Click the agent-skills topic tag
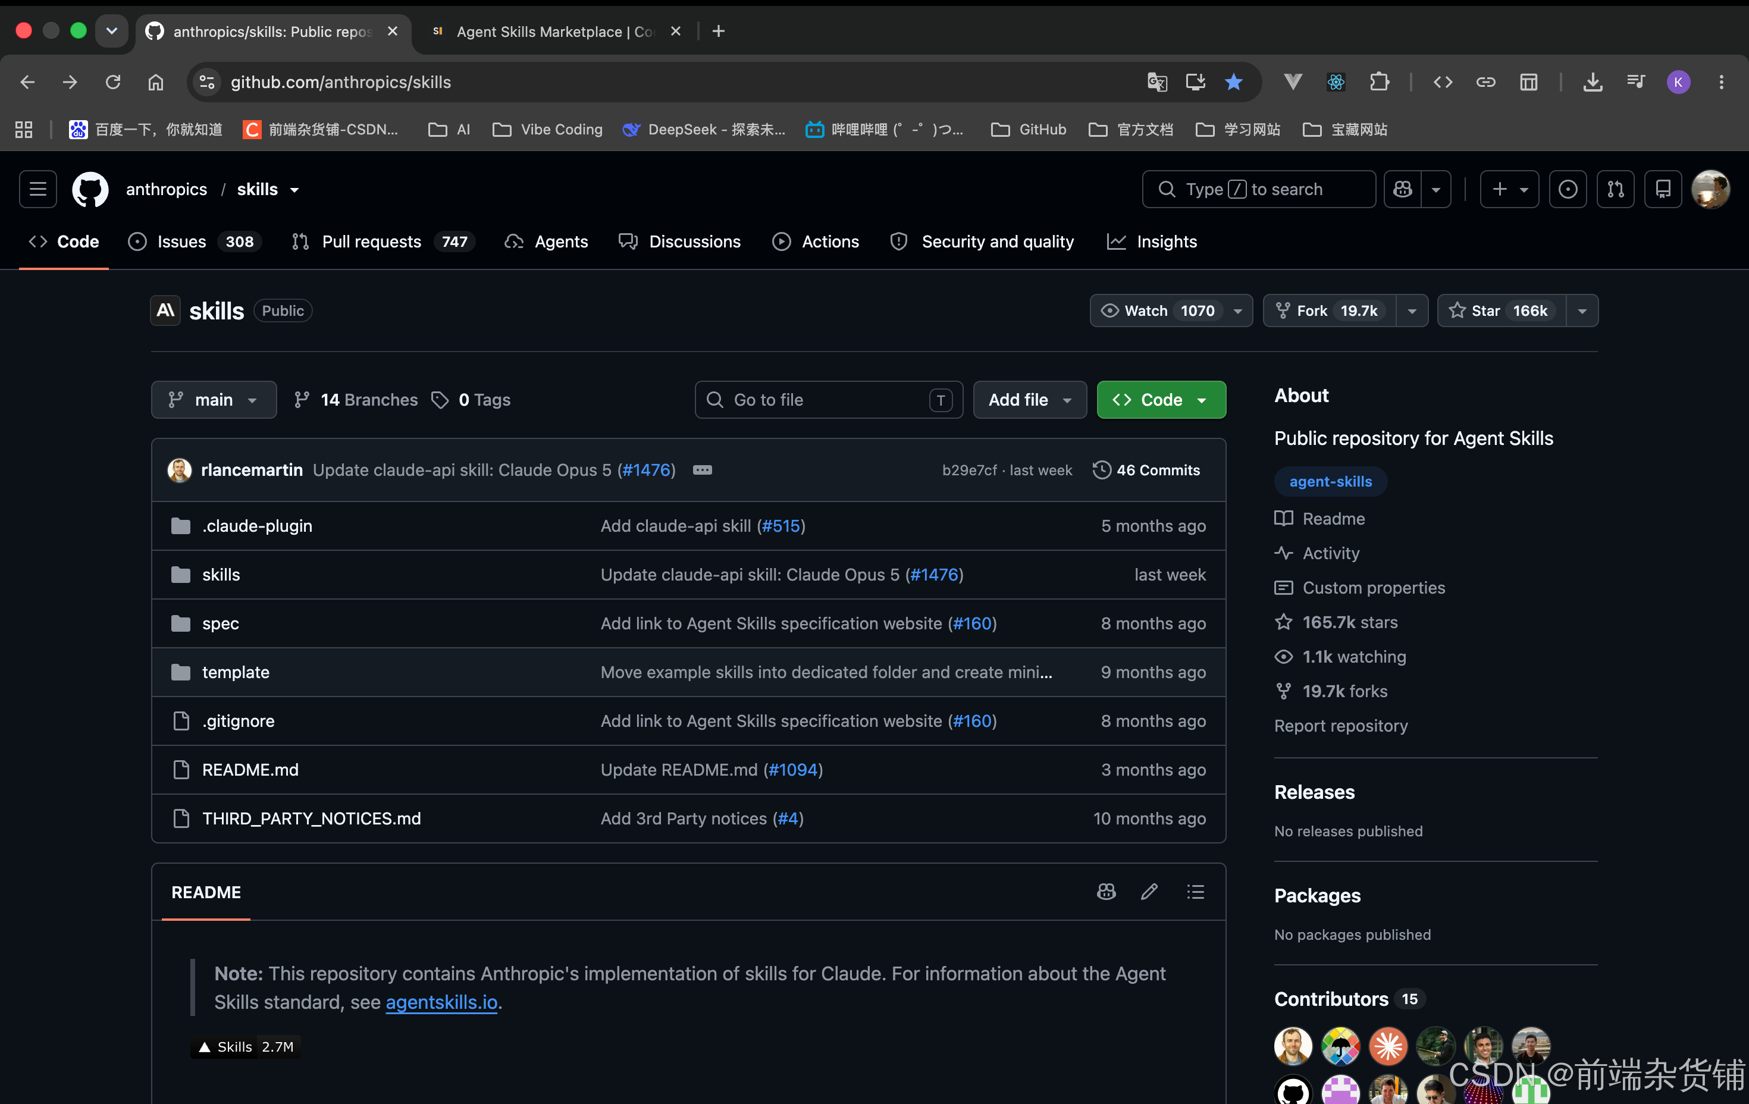The width and height of the screenshot is (1749, 1104). point(1331,482)
